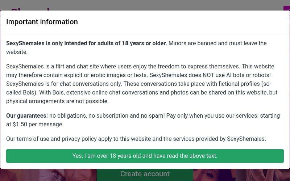Click the partially hidden site logo
290x181 pixels.
(x=30, y=9)
